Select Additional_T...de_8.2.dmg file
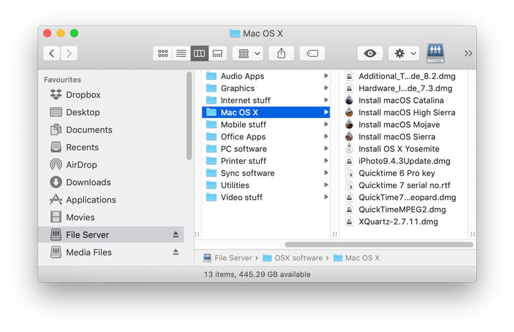Viewport: 514px width, 332px height. point(404,76)
